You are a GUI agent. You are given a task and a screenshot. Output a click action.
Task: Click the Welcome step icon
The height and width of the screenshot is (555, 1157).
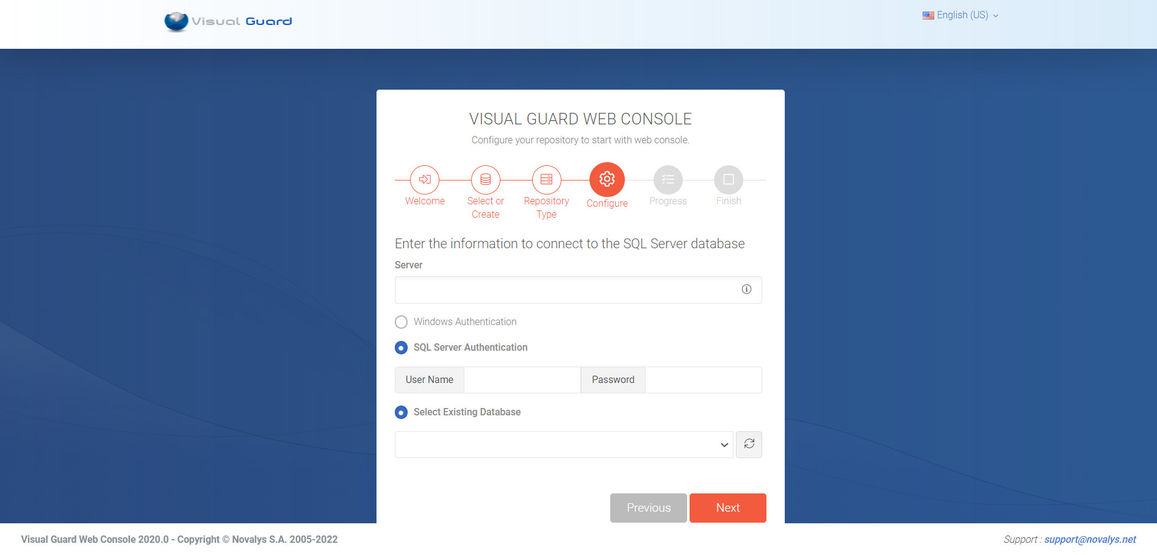[x=424, y=180]
